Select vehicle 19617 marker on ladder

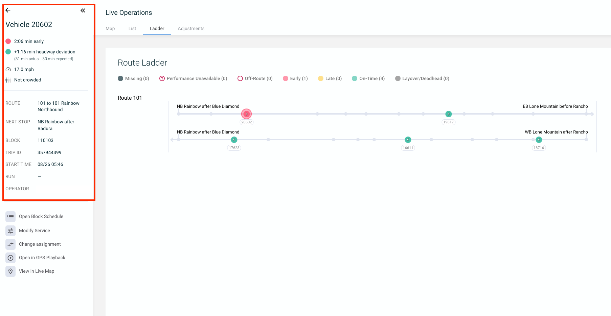tap(448, 114)
